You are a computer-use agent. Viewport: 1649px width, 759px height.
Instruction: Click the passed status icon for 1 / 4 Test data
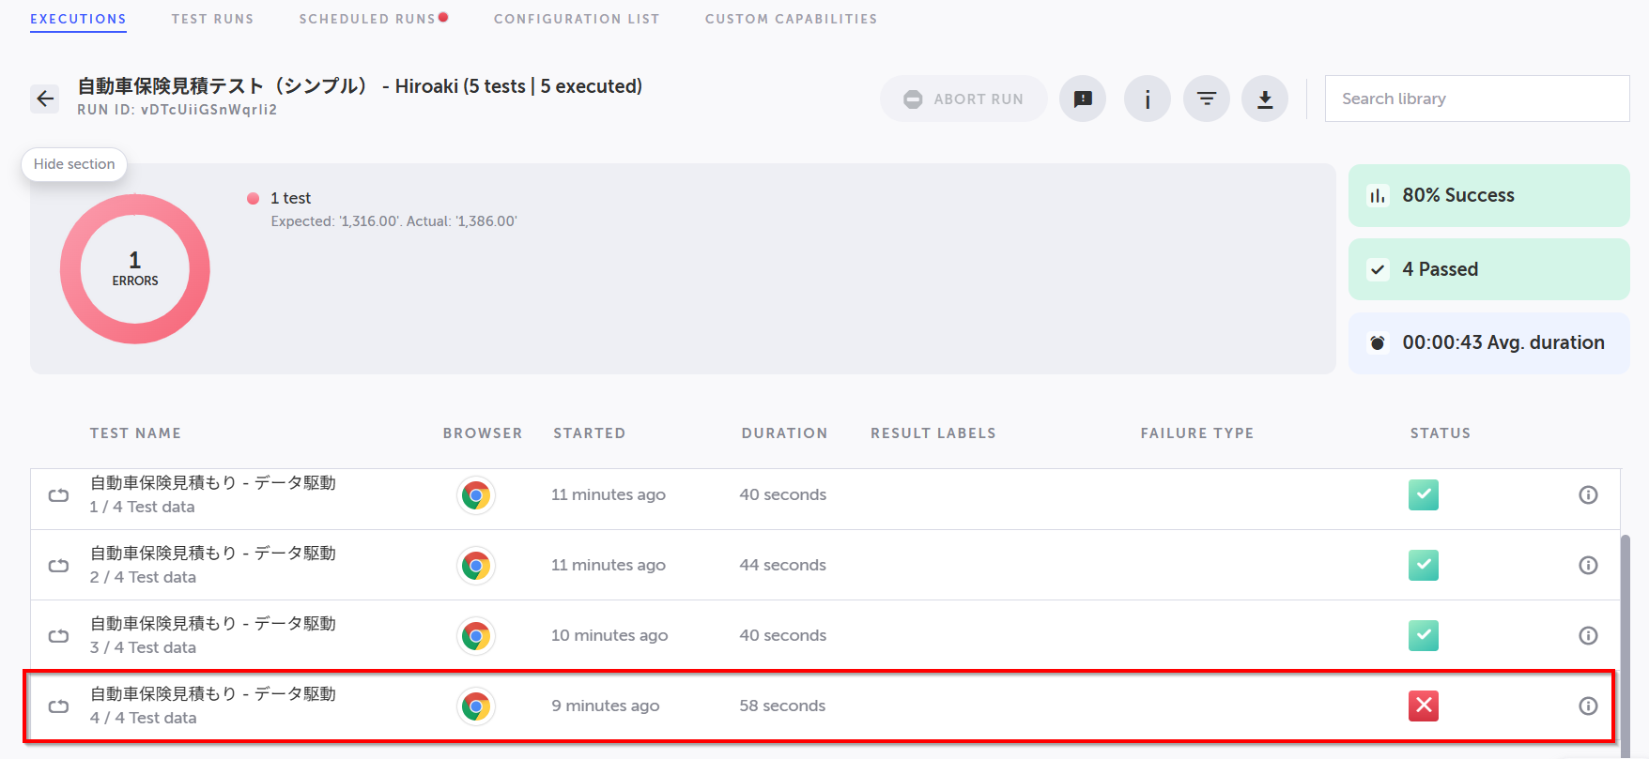tap(1424, 494)
